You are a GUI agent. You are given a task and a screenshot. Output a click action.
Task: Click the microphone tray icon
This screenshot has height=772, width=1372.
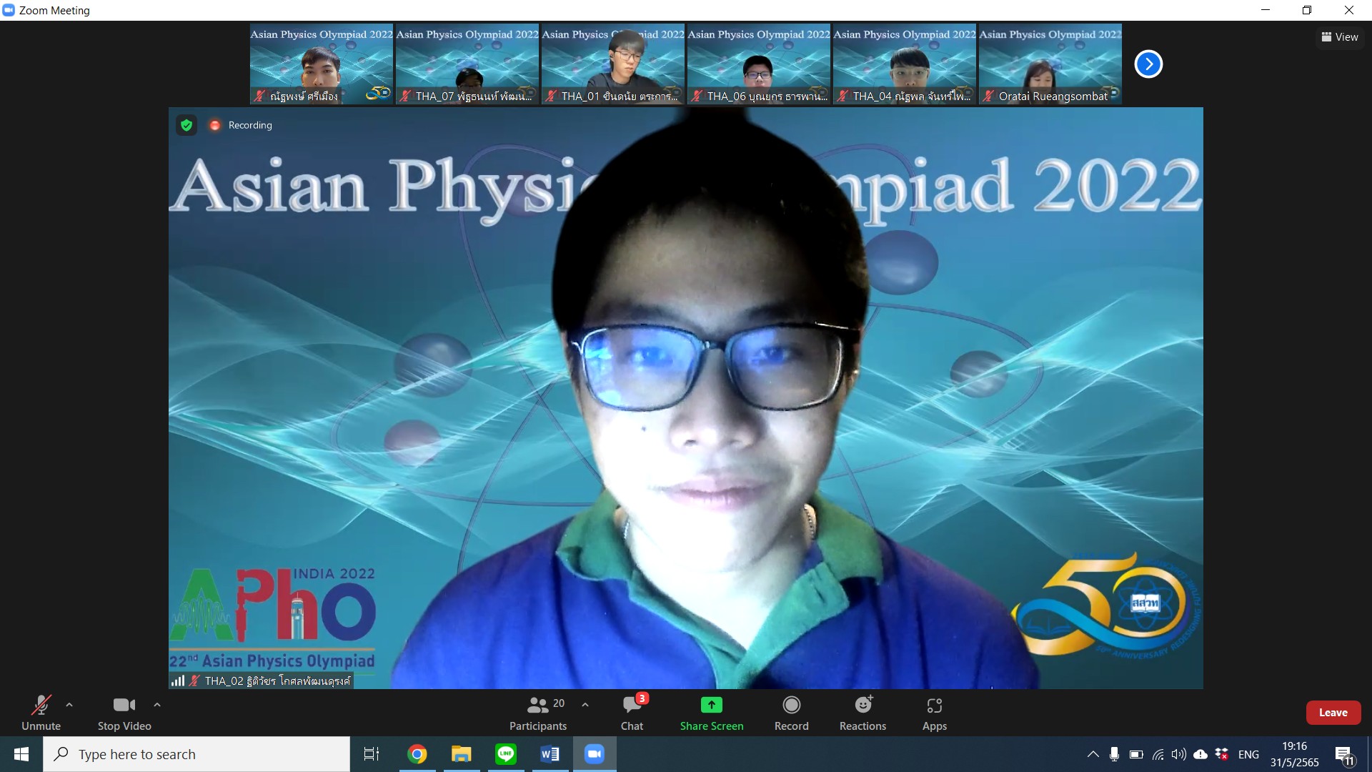click(x=1114, y=754)
